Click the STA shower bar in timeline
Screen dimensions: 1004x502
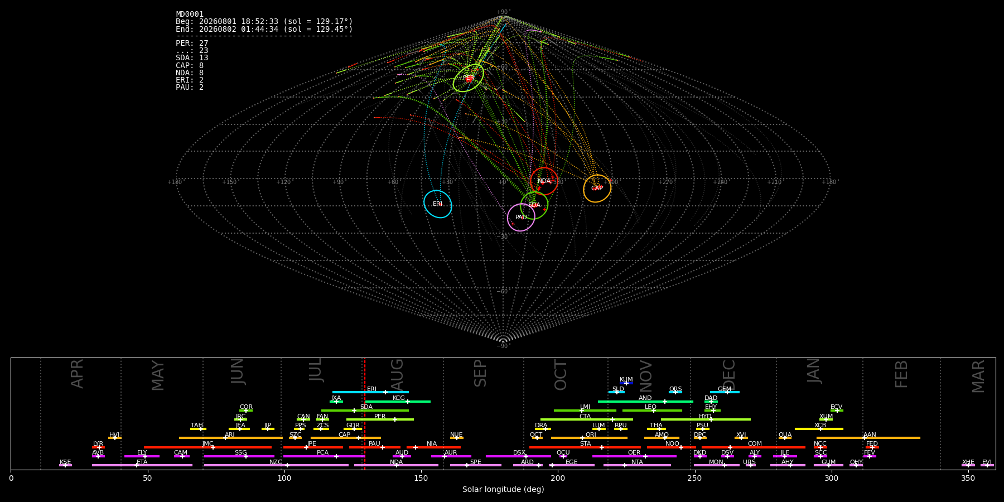[x=585, y=447]
